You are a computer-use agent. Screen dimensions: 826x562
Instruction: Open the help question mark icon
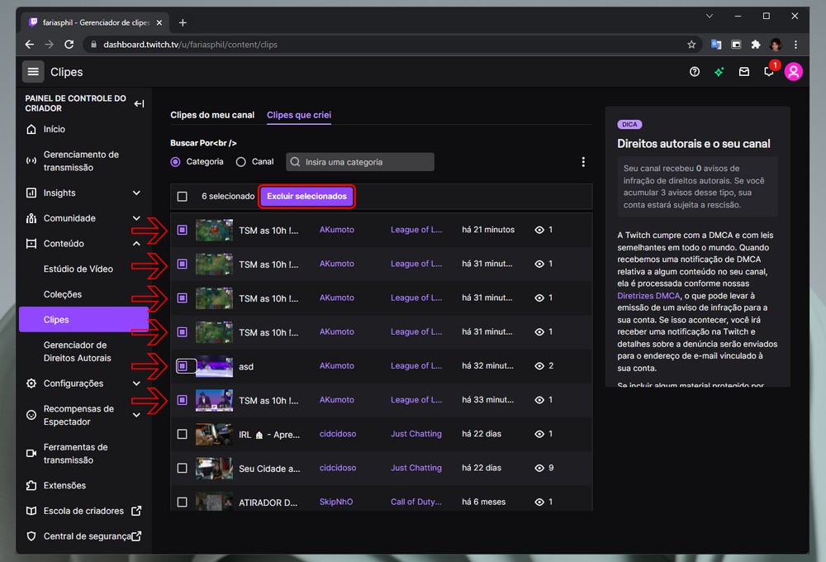tap(695, 72)
